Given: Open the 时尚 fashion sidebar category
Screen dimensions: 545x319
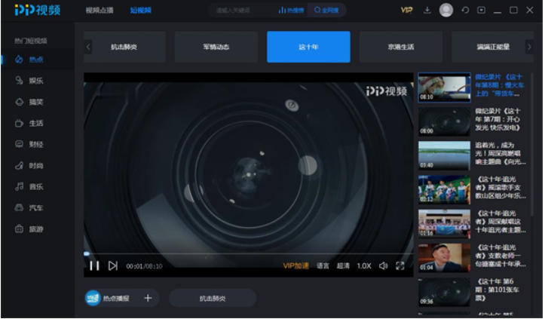Looking at the screenshot, I should (29, 166).
